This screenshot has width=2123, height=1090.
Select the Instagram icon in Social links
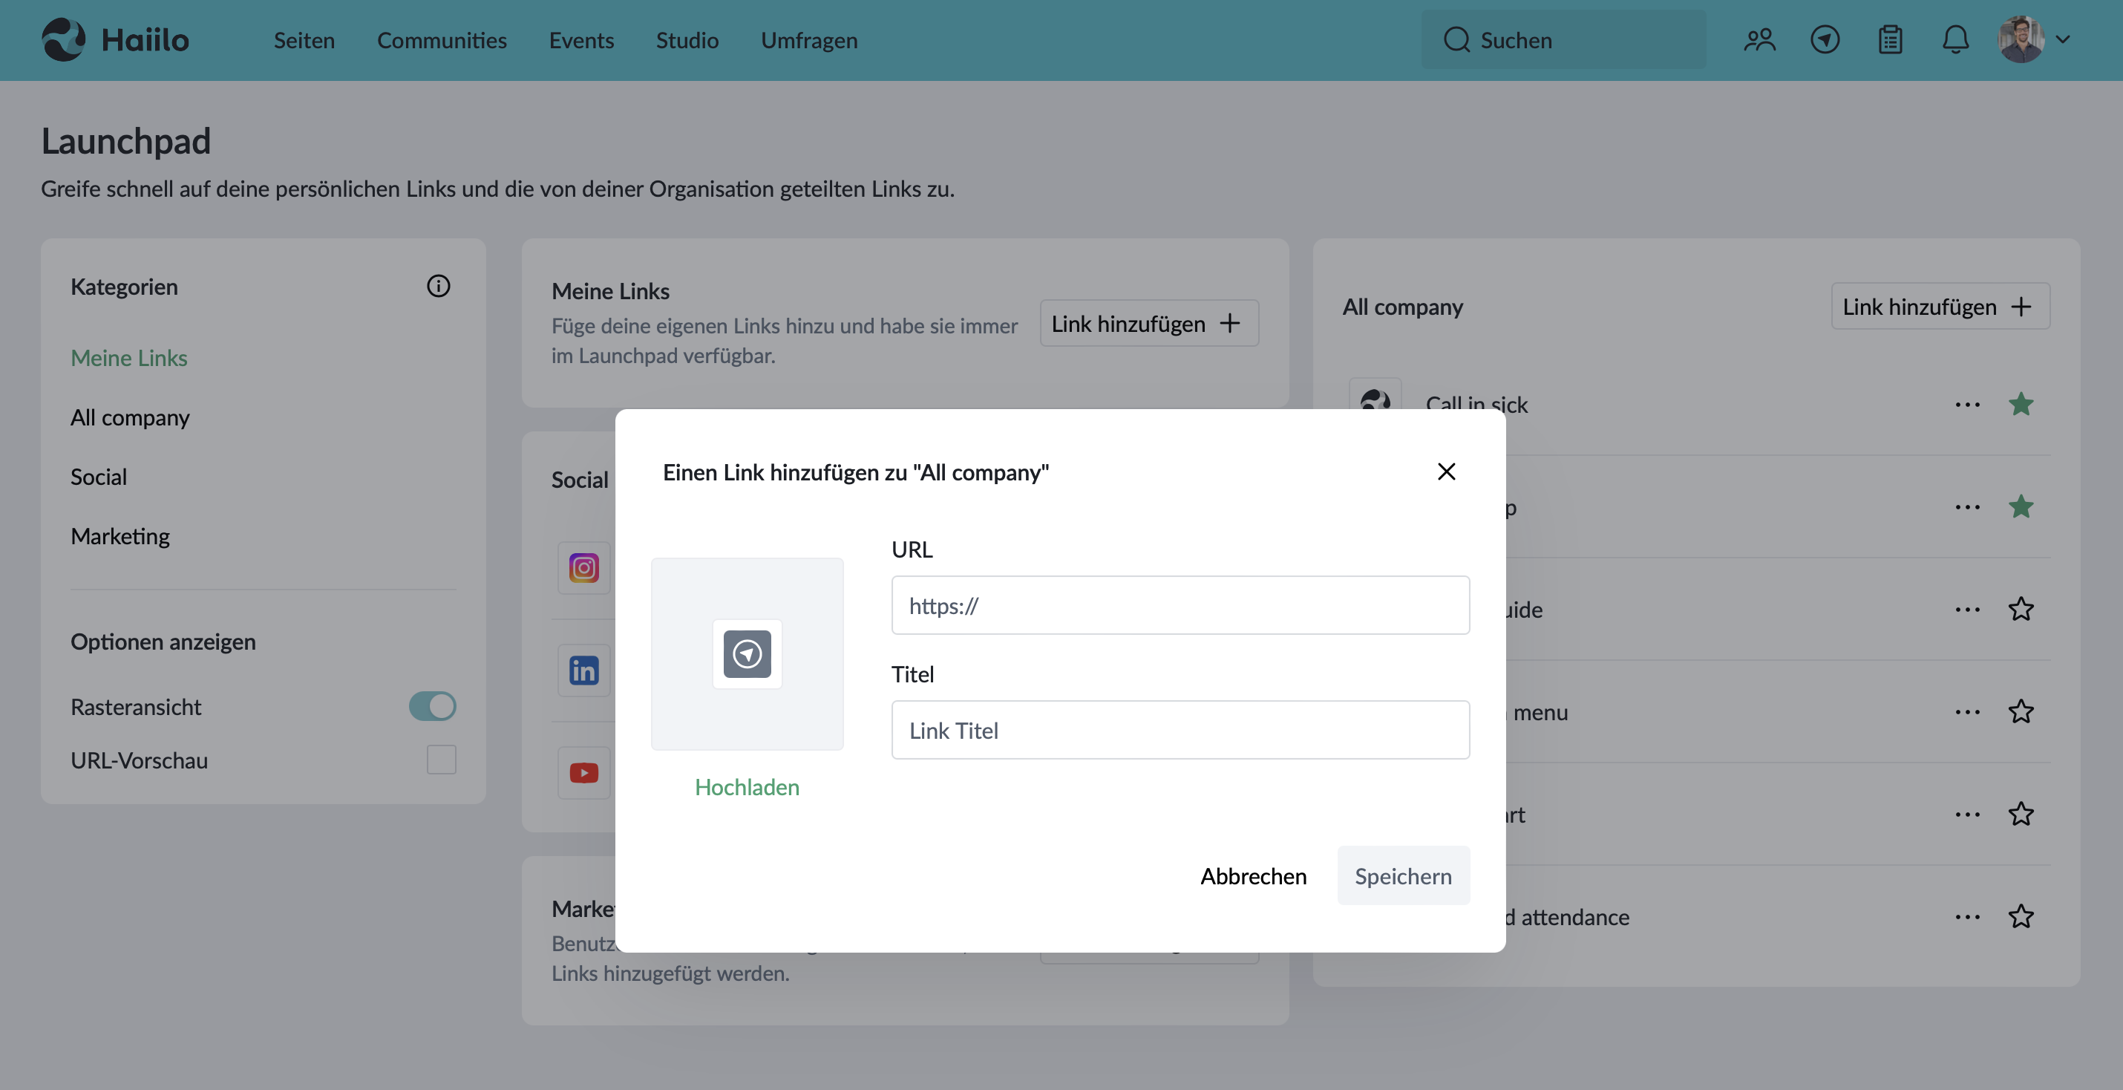583,568
